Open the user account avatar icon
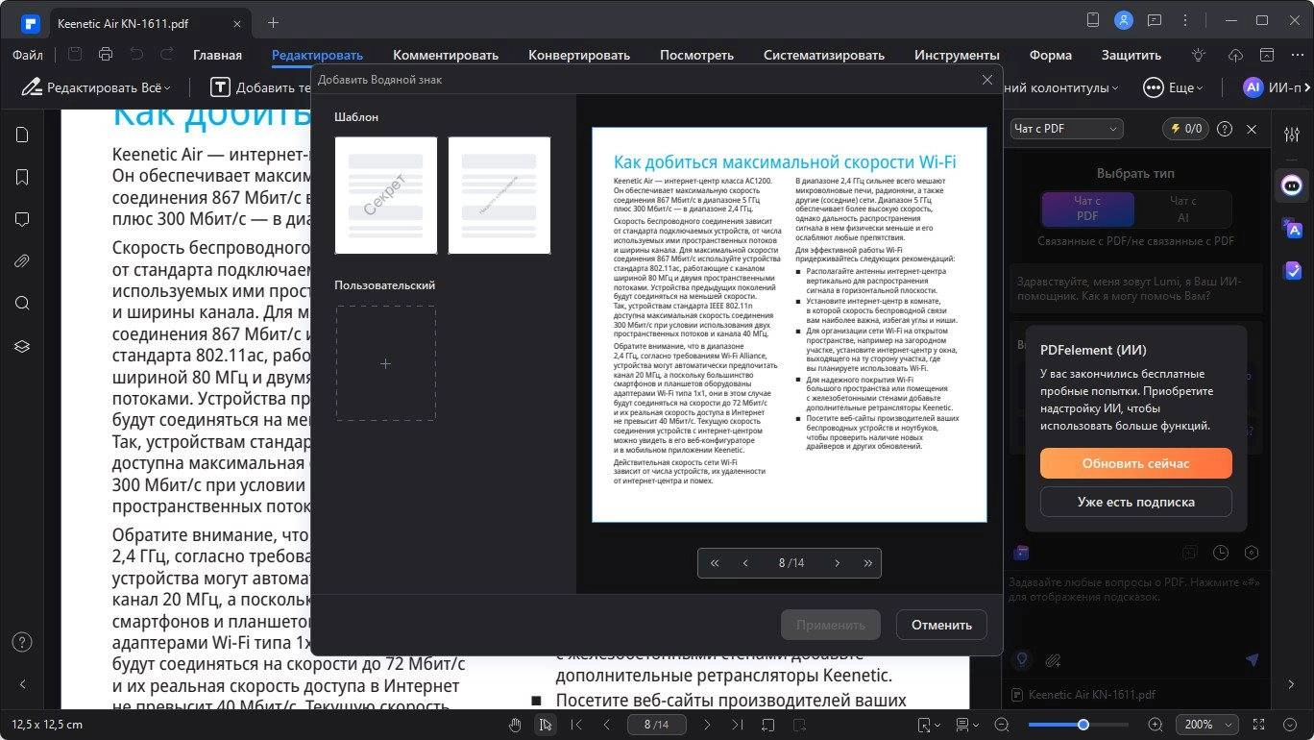Viewport: 1314px width, 740px height. pos(1123,20)
